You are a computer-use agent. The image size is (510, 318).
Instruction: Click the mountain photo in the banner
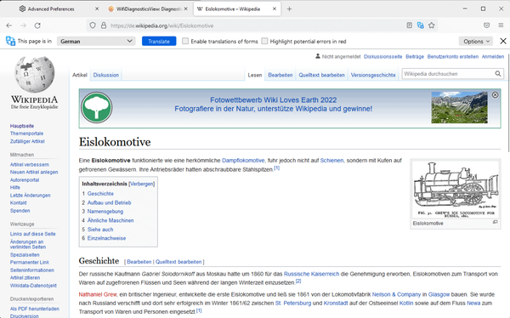pos(459,107)
